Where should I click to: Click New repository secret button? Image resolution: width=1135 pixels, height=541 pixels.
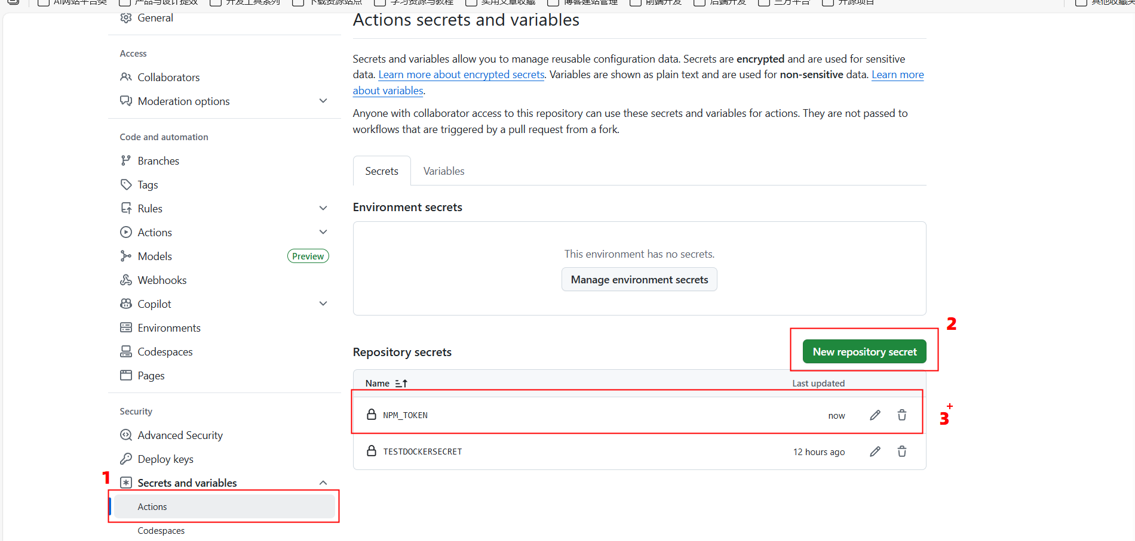864,352
